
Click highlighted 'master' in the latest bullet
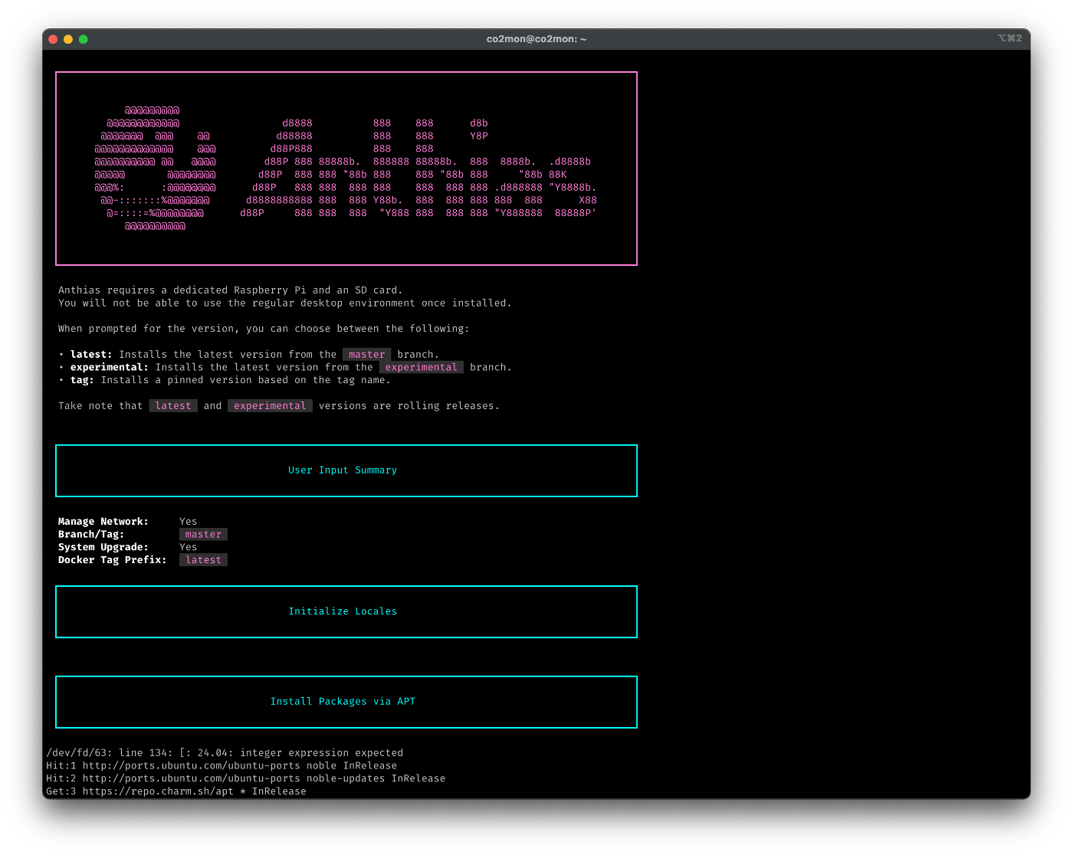(x=367, y=355)
